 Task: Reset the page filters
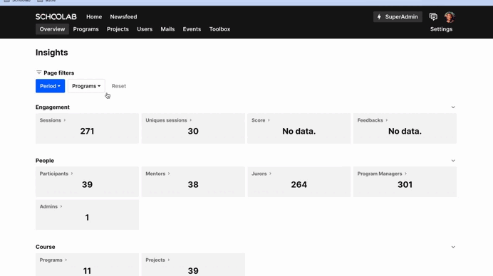coord(119,86)
